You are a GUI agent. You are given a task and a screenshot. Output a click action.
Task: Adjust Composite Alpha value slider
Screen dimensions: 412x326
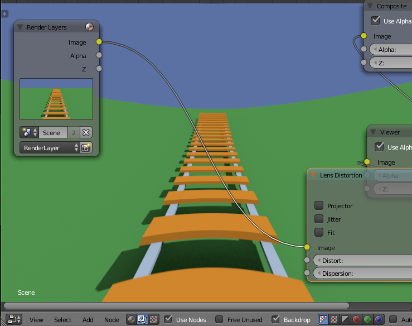click(391, 50)
